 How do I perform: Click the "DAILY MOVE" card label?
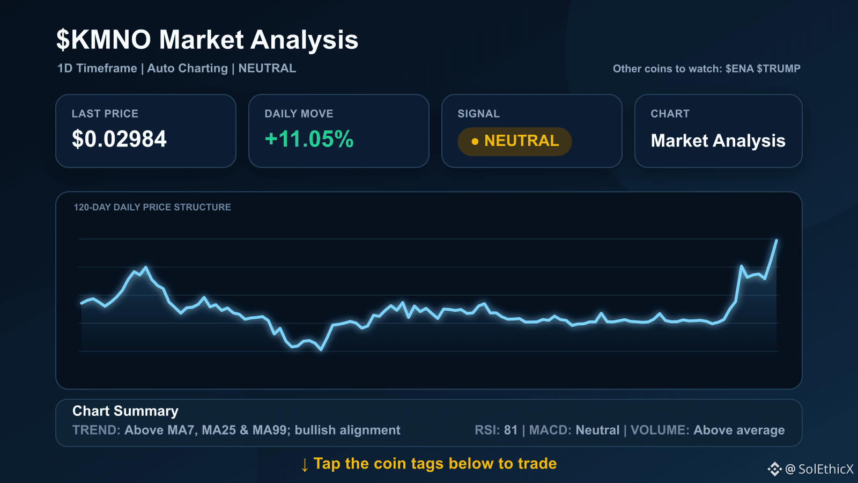299,114
